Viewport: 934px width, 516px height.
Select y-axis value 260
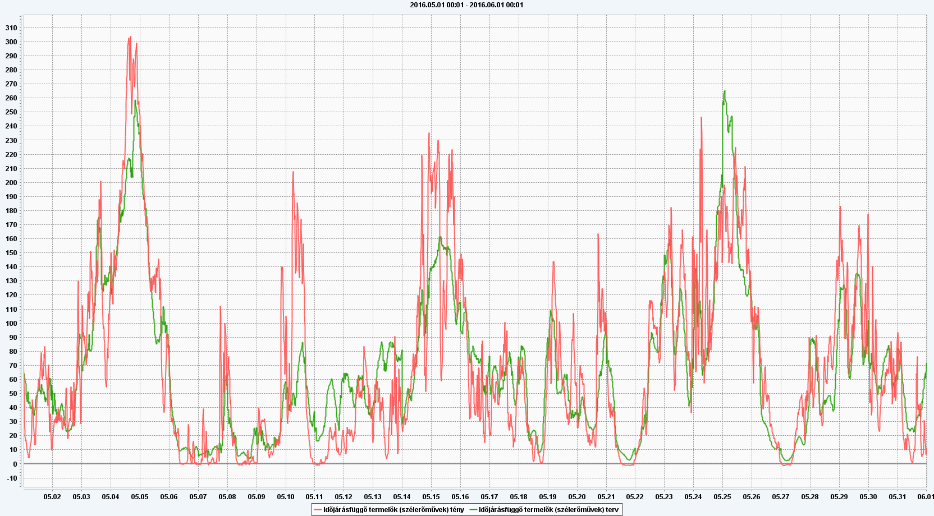click(x=11, y=98)
